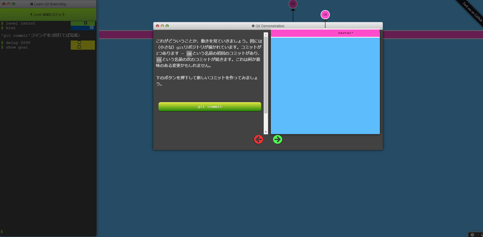Click the C1 badge in the explanation text

click(159, 60)
